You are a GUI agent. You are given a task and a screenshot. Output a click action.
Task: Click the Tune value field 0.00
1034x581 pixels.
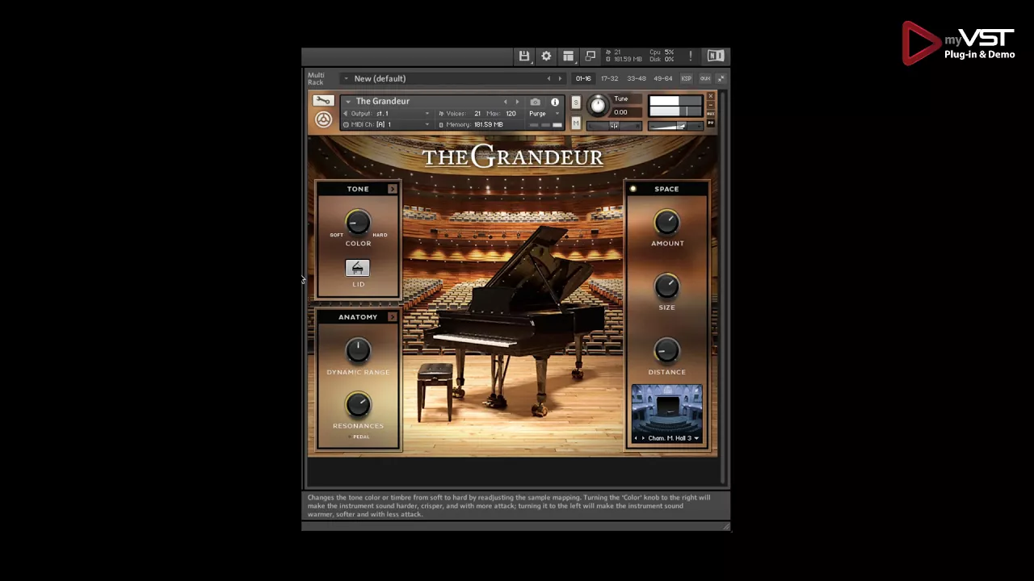tap(625, 112)
